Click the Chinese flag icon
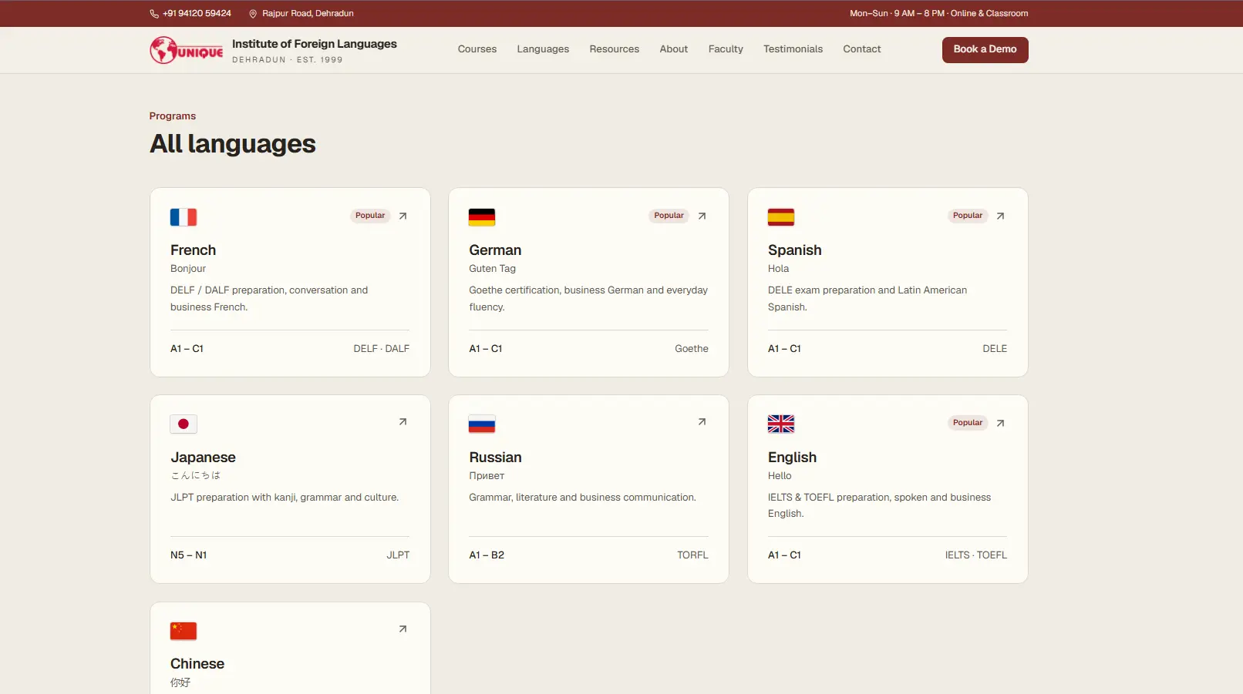 click(184, 632)
